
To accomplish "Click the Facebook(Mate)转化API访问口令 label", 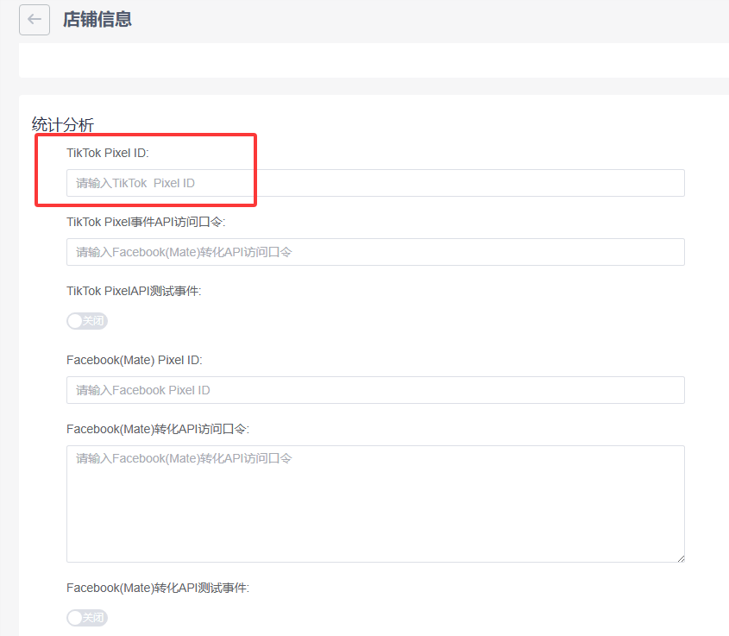I will click(x=158, y=429).
